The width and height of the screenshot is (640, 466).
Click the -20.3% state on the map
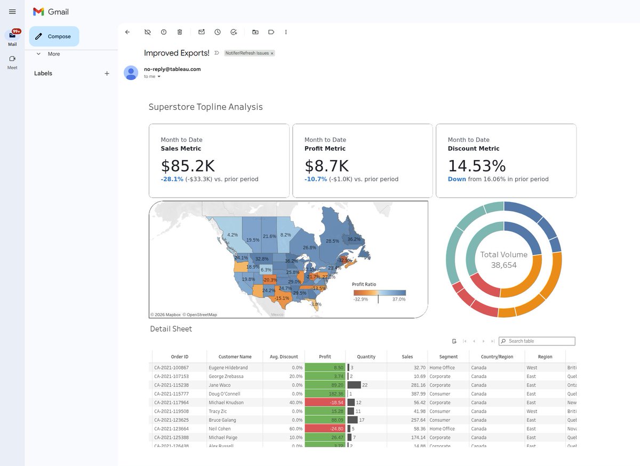(x=270, y=280)
